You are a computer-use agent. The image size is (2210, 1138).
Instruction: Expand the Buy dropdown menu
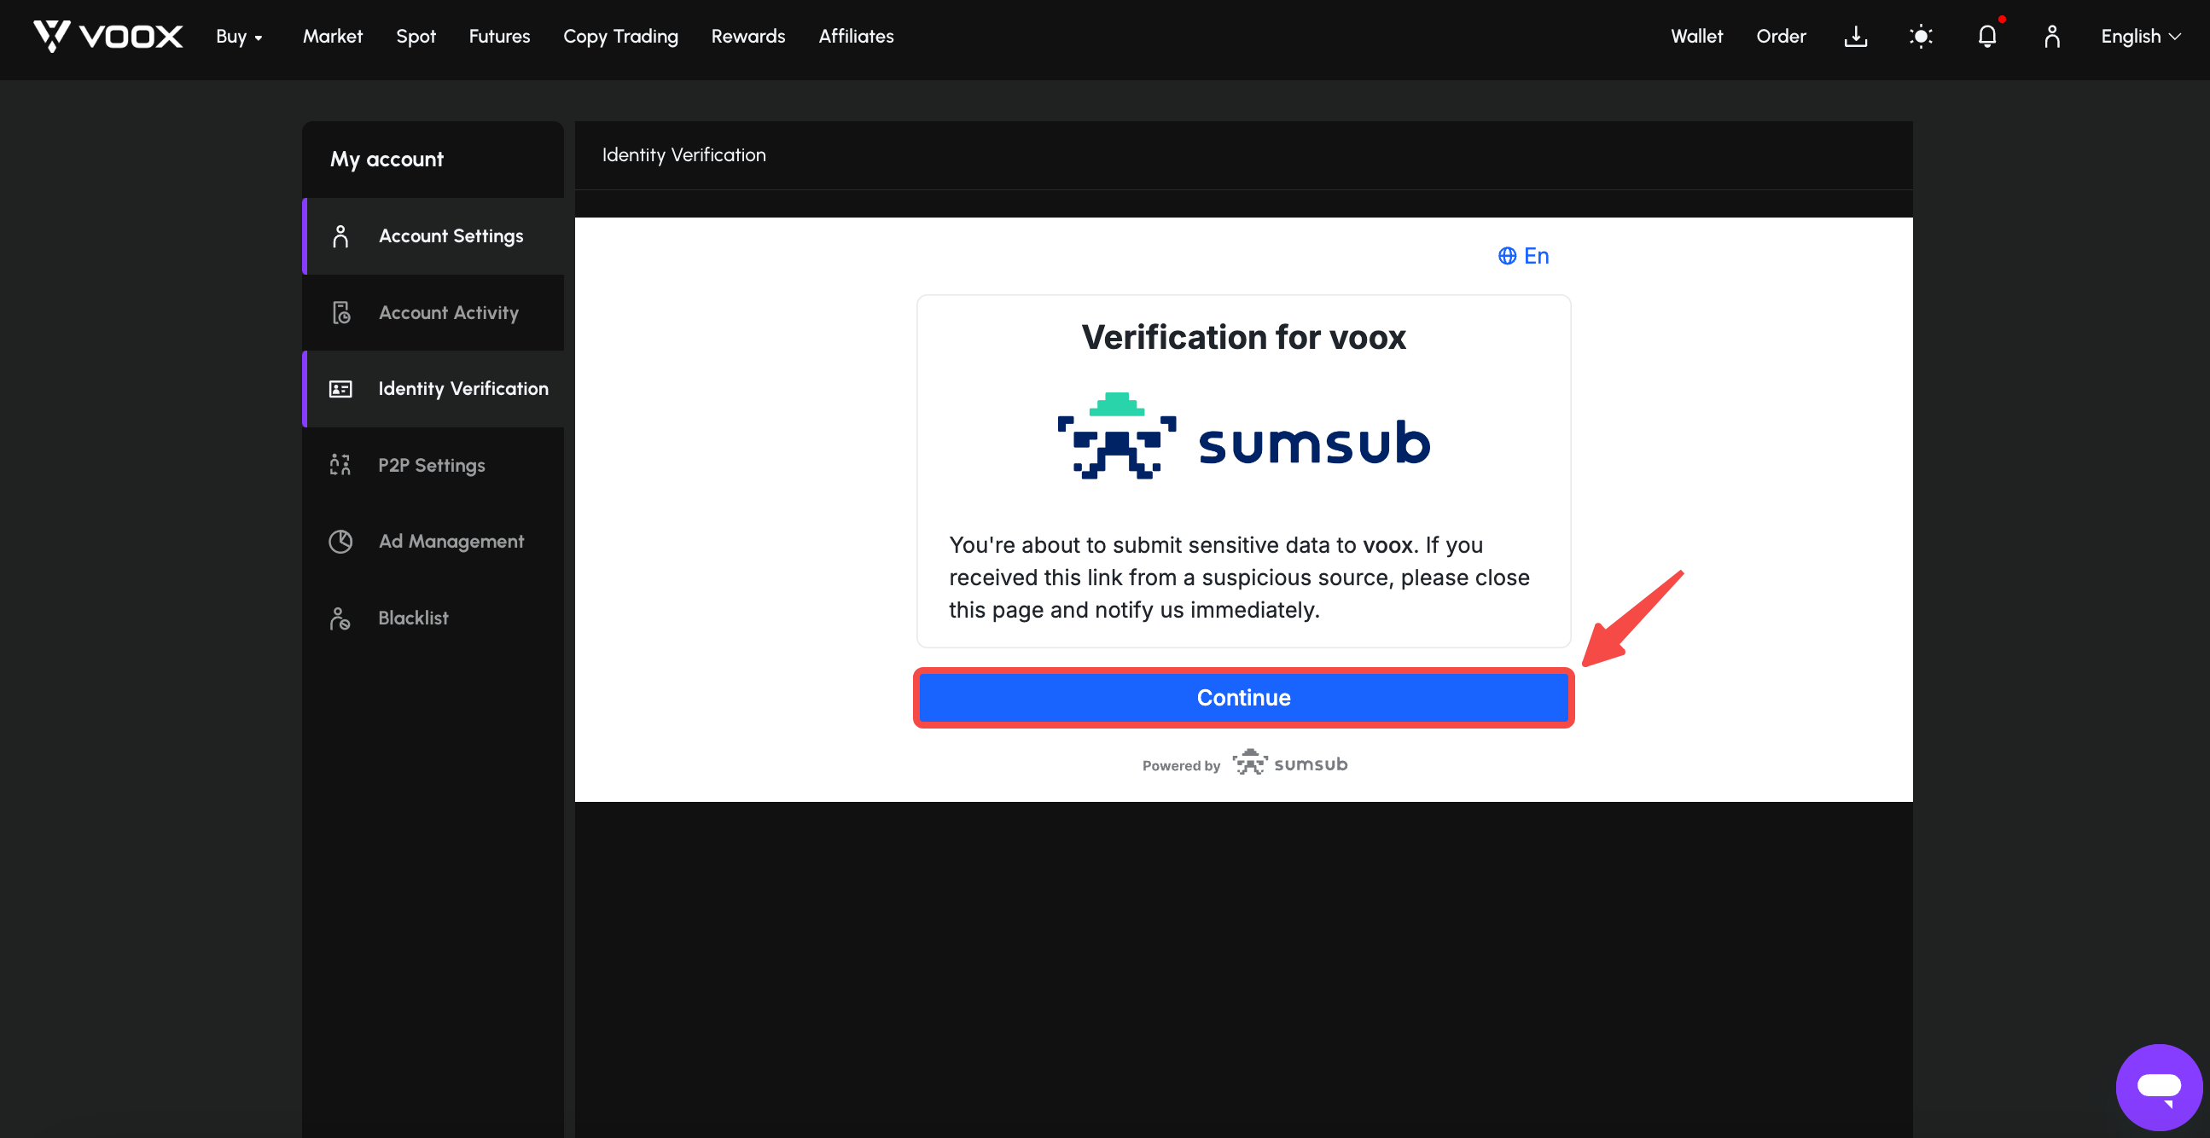click(x=239, y=36)
